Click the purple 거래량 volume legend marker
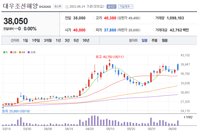Screen dimensions: 197x137 [184, 117]
